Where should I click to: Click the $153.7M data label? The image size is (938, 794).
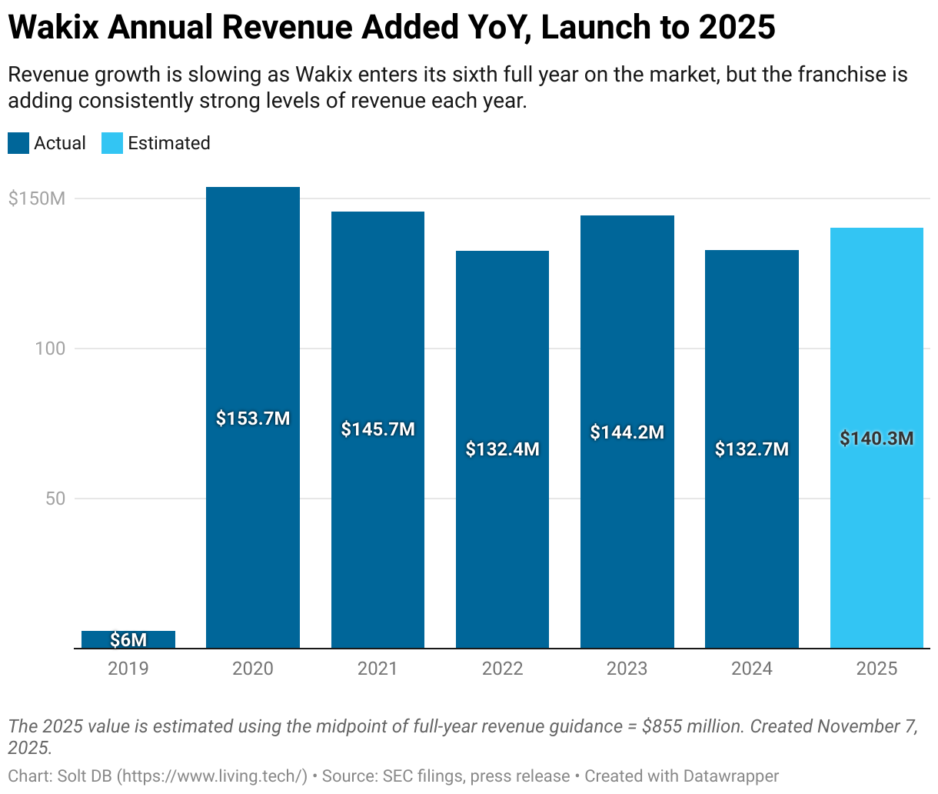tap(252, 419)
